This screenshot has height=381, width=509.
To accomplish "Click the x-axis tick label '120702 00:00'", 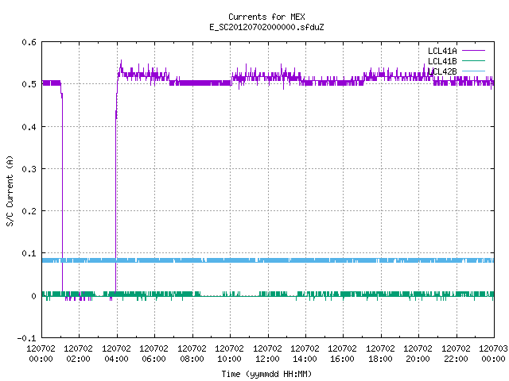I will coord(41,354).
